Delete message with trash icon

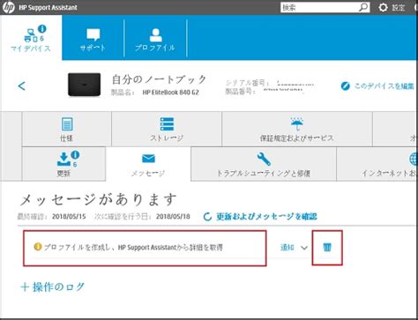click(x=327, y=247)
